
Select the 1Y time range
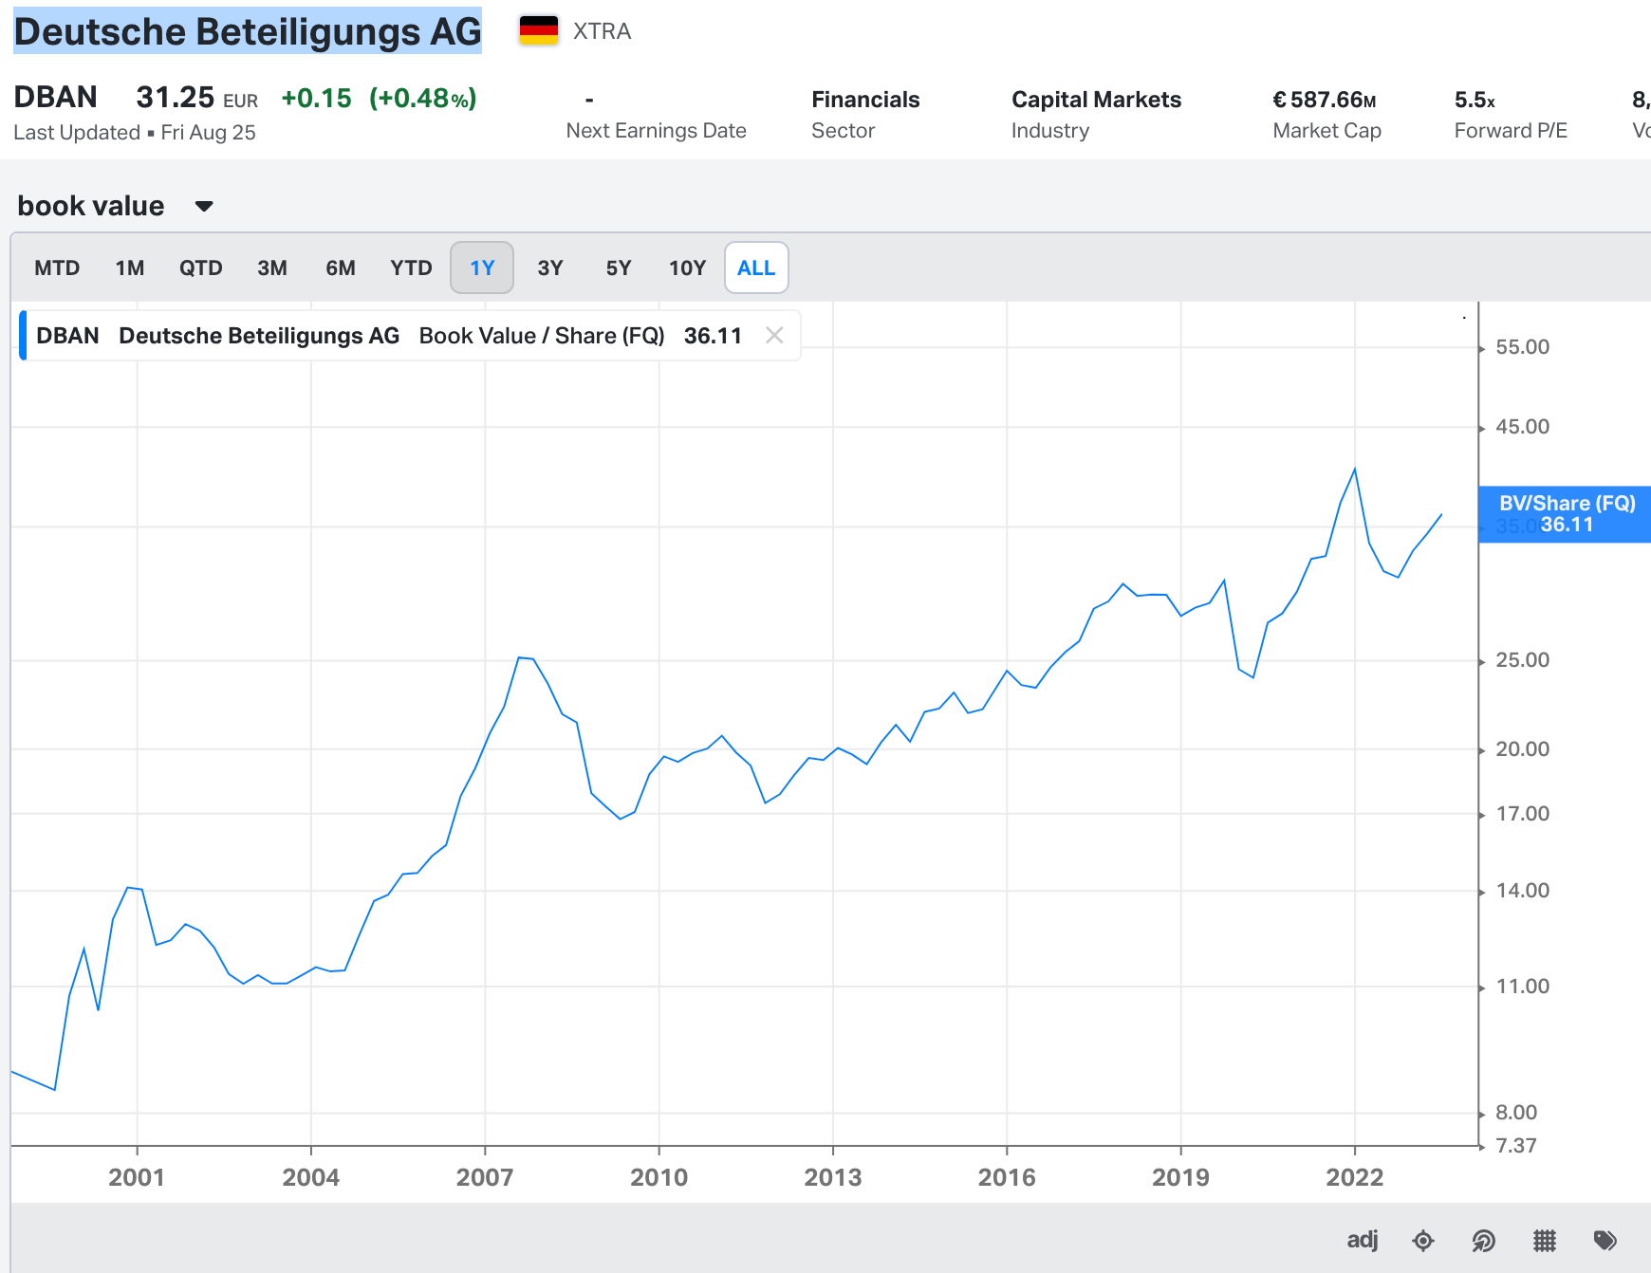click(x=482, y=268)
